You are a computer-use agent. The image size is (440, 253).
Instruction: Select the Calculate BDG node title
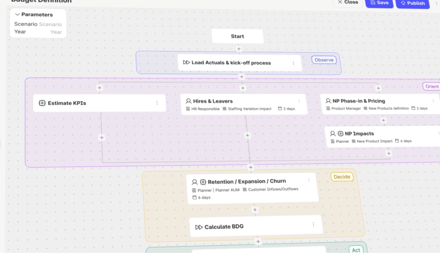[x=224, y=227]
